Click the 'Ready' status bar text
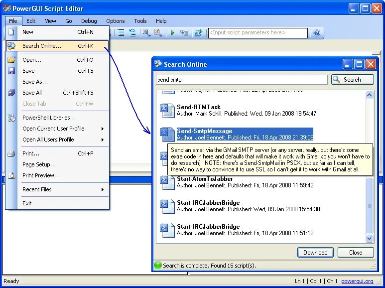Screen dimensions: 385x288 point(11,281)
